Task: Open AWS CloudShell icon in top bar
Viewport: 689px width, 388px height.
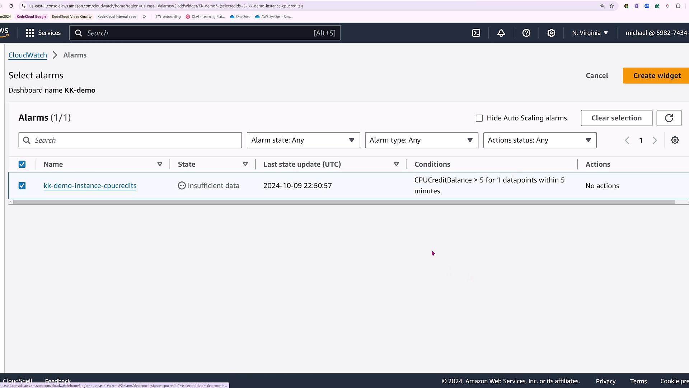Action: pos(476,33)
